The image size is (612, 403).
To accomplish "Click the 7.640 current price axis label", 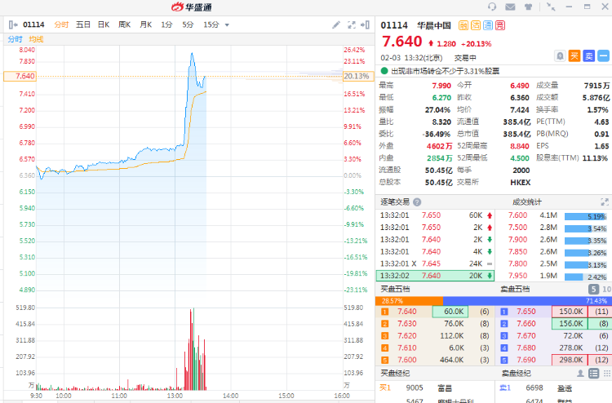I will point(20,76).
